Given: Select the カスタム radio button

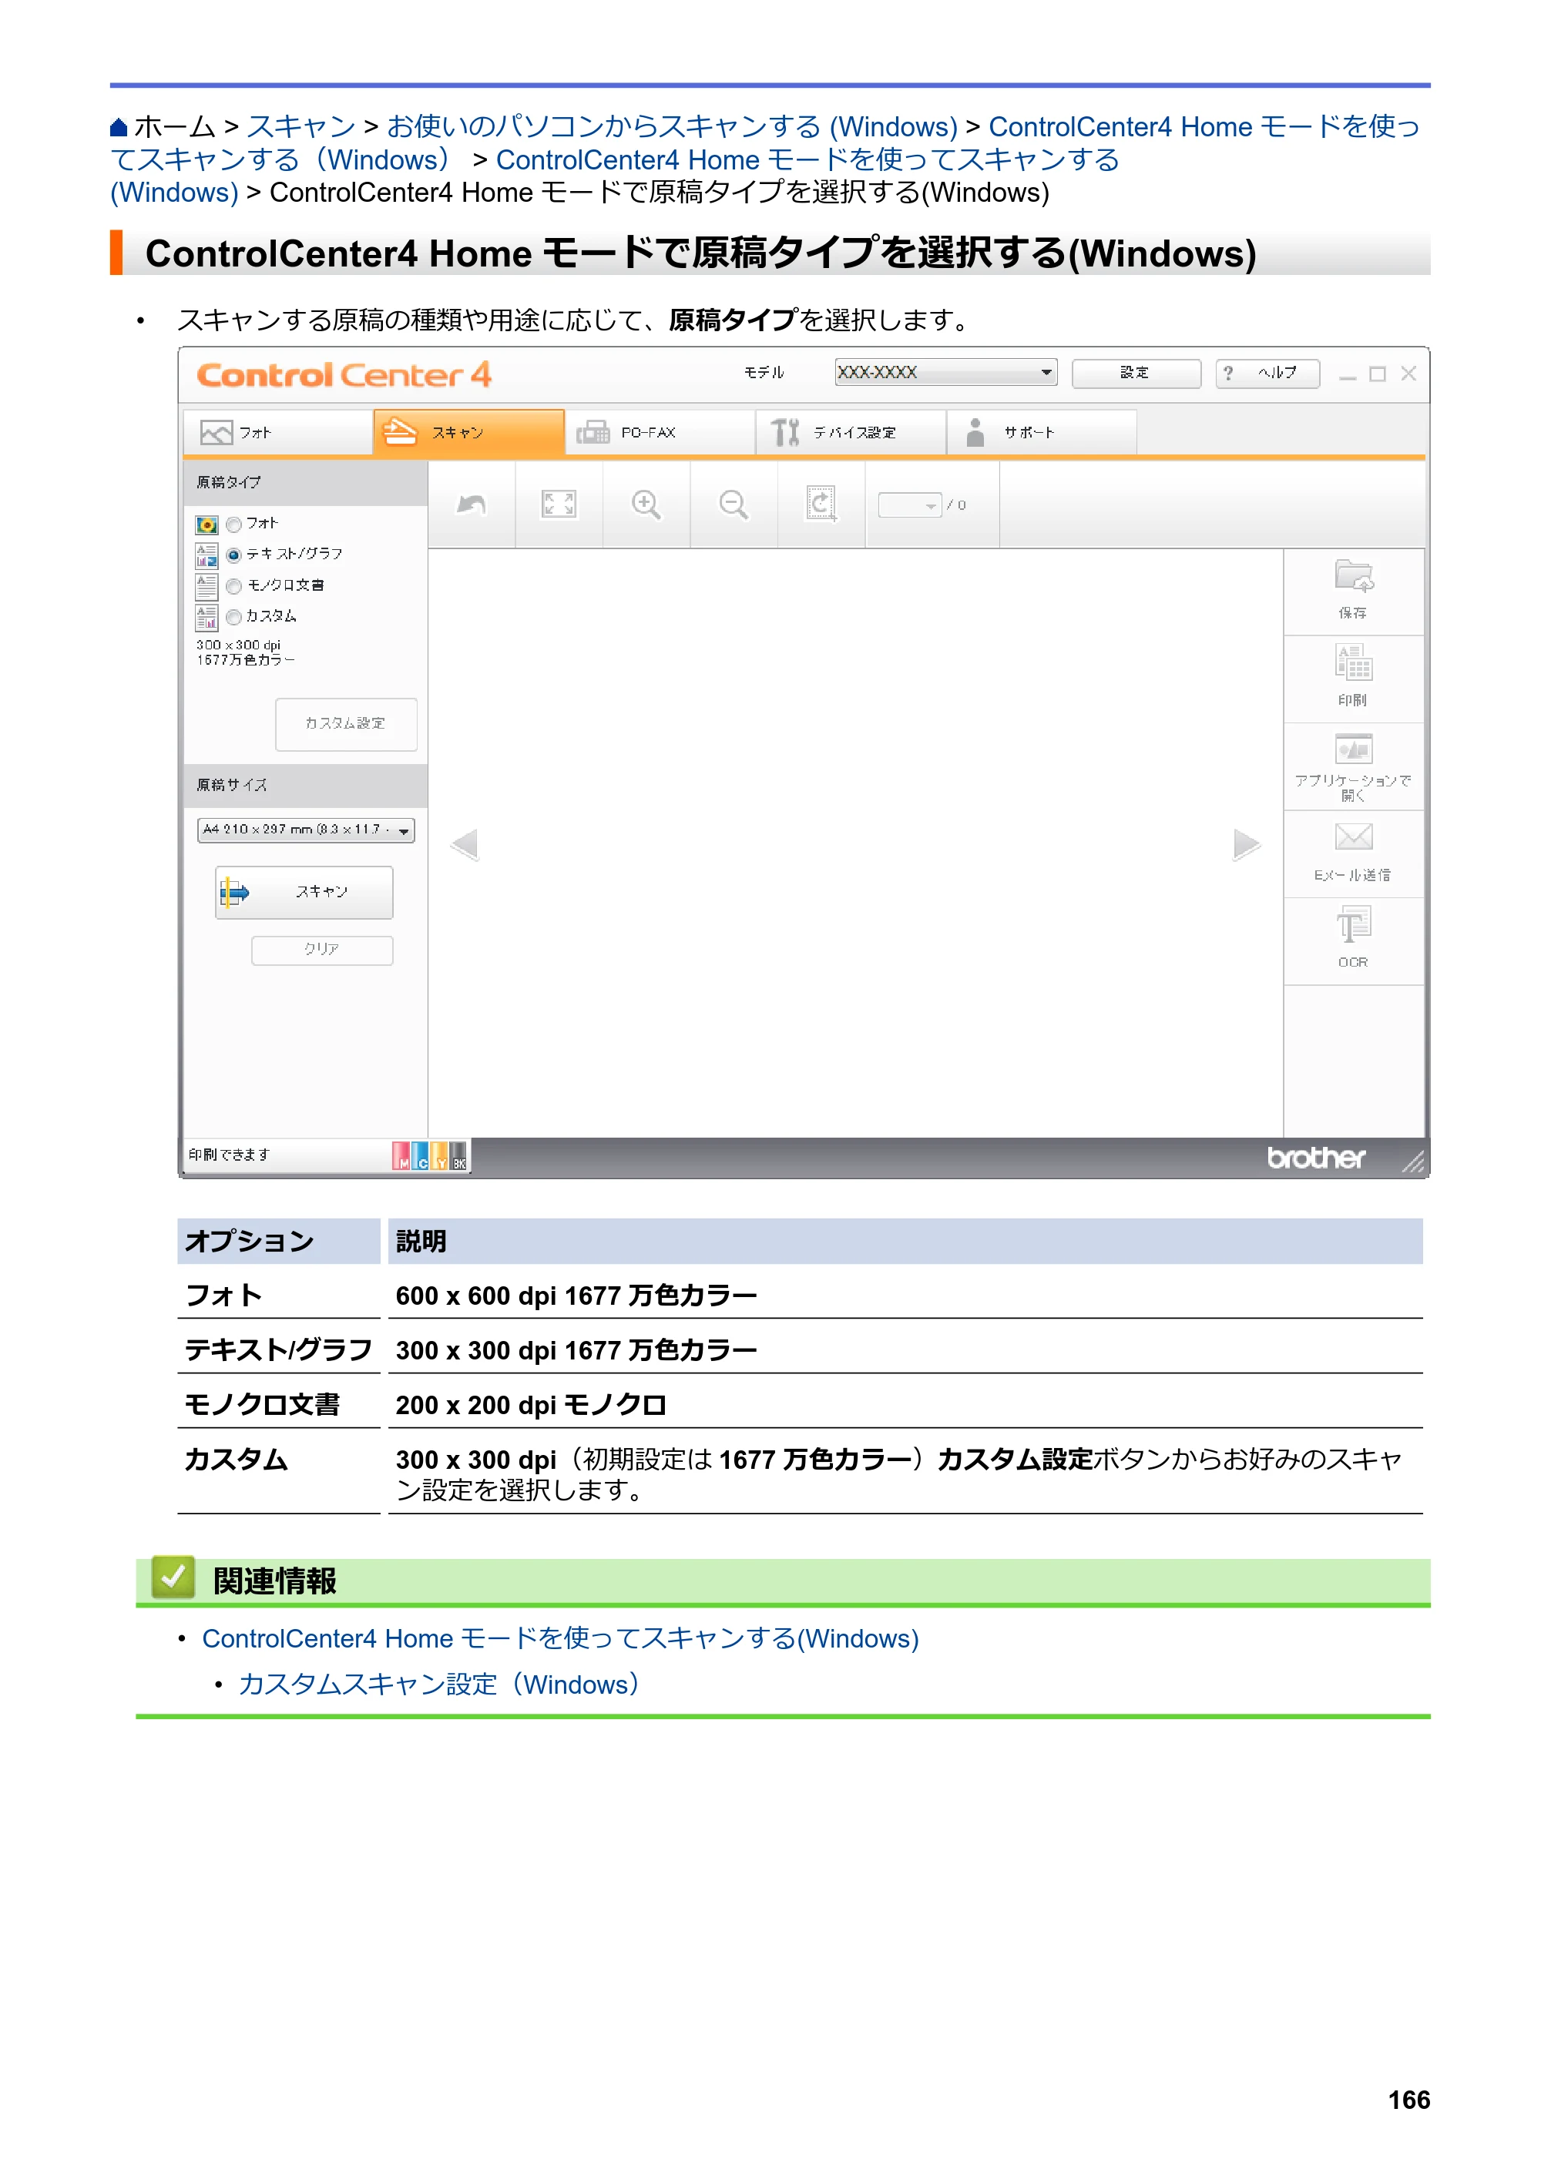Looking at the screenshot, I should click(x=233, y=618).
